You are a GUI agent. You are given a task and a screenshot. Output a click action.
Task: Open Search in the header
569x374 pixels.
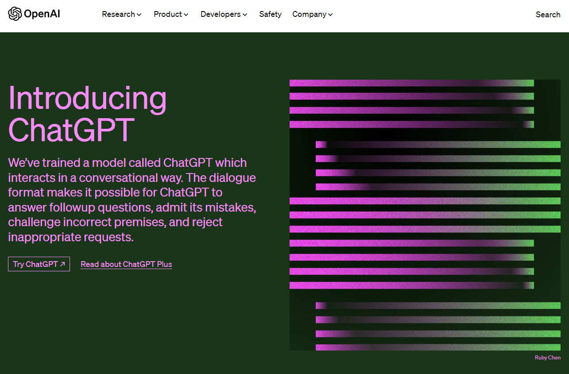coord(548,15)
